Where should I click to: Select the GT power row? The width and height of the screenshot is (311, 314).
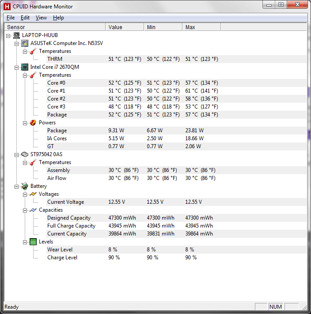point(176,146)
